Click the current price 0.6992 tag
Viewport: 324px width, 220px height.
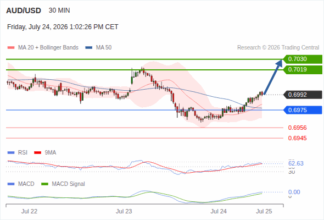(x=303, y=95)
